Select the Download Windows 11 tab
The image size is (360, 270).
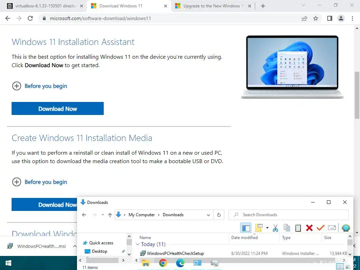click(129, 6)
